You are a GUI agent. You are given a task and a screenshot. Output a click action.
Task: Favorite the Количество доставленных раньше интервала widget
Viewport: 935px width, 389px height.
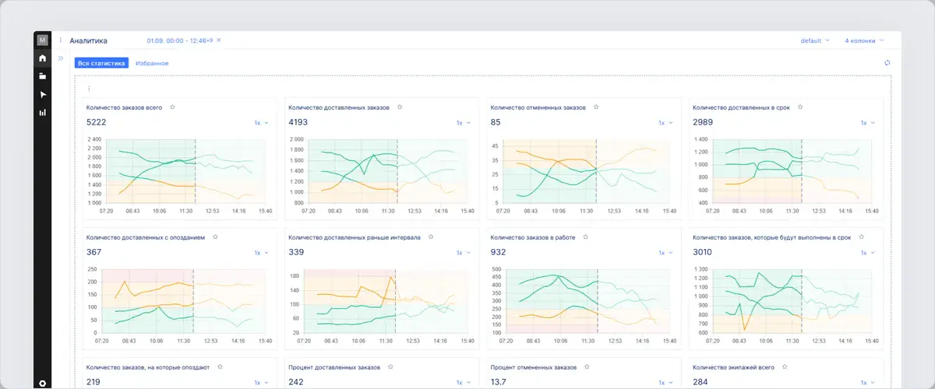[431, 237]
